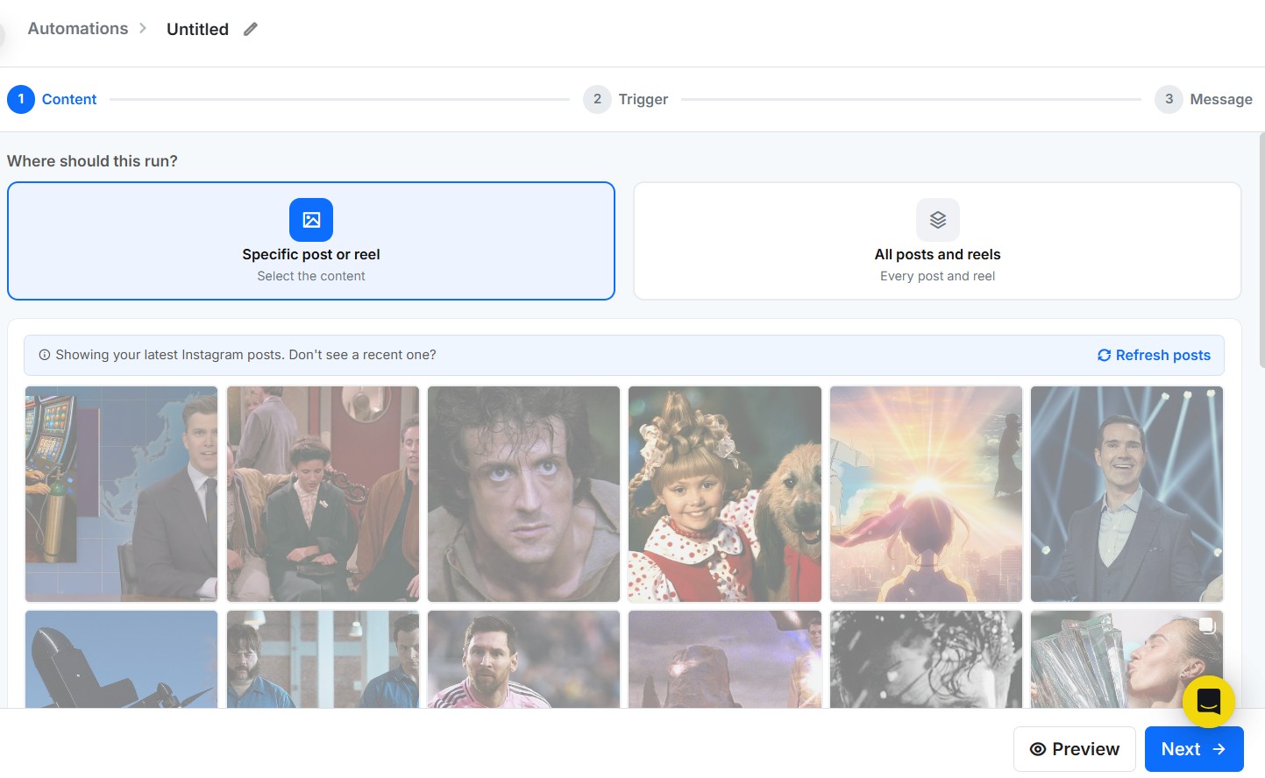Click the image icon in Specific post card
1265x778 pixels.
[311, 220]
